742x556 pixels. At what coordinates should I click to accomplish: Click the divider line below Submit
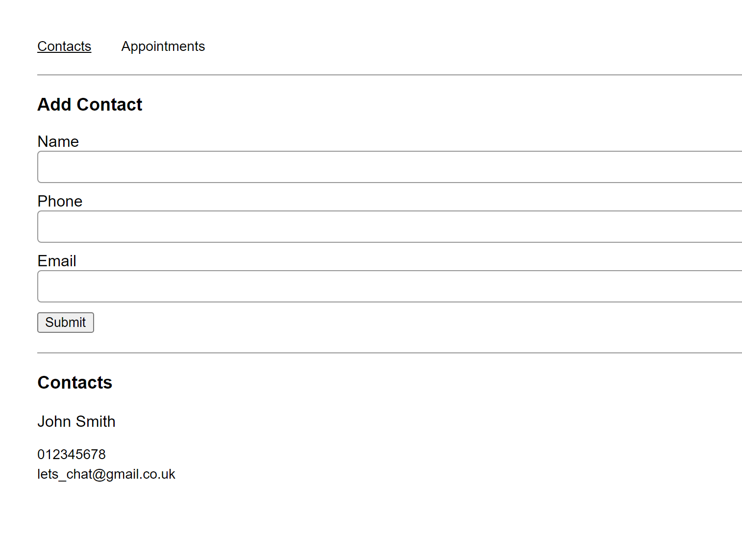(389, 353)
